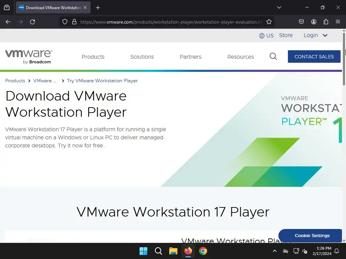Open the Firefox account icon
Screen dimensions: 346x259
[x=314, y=22]
